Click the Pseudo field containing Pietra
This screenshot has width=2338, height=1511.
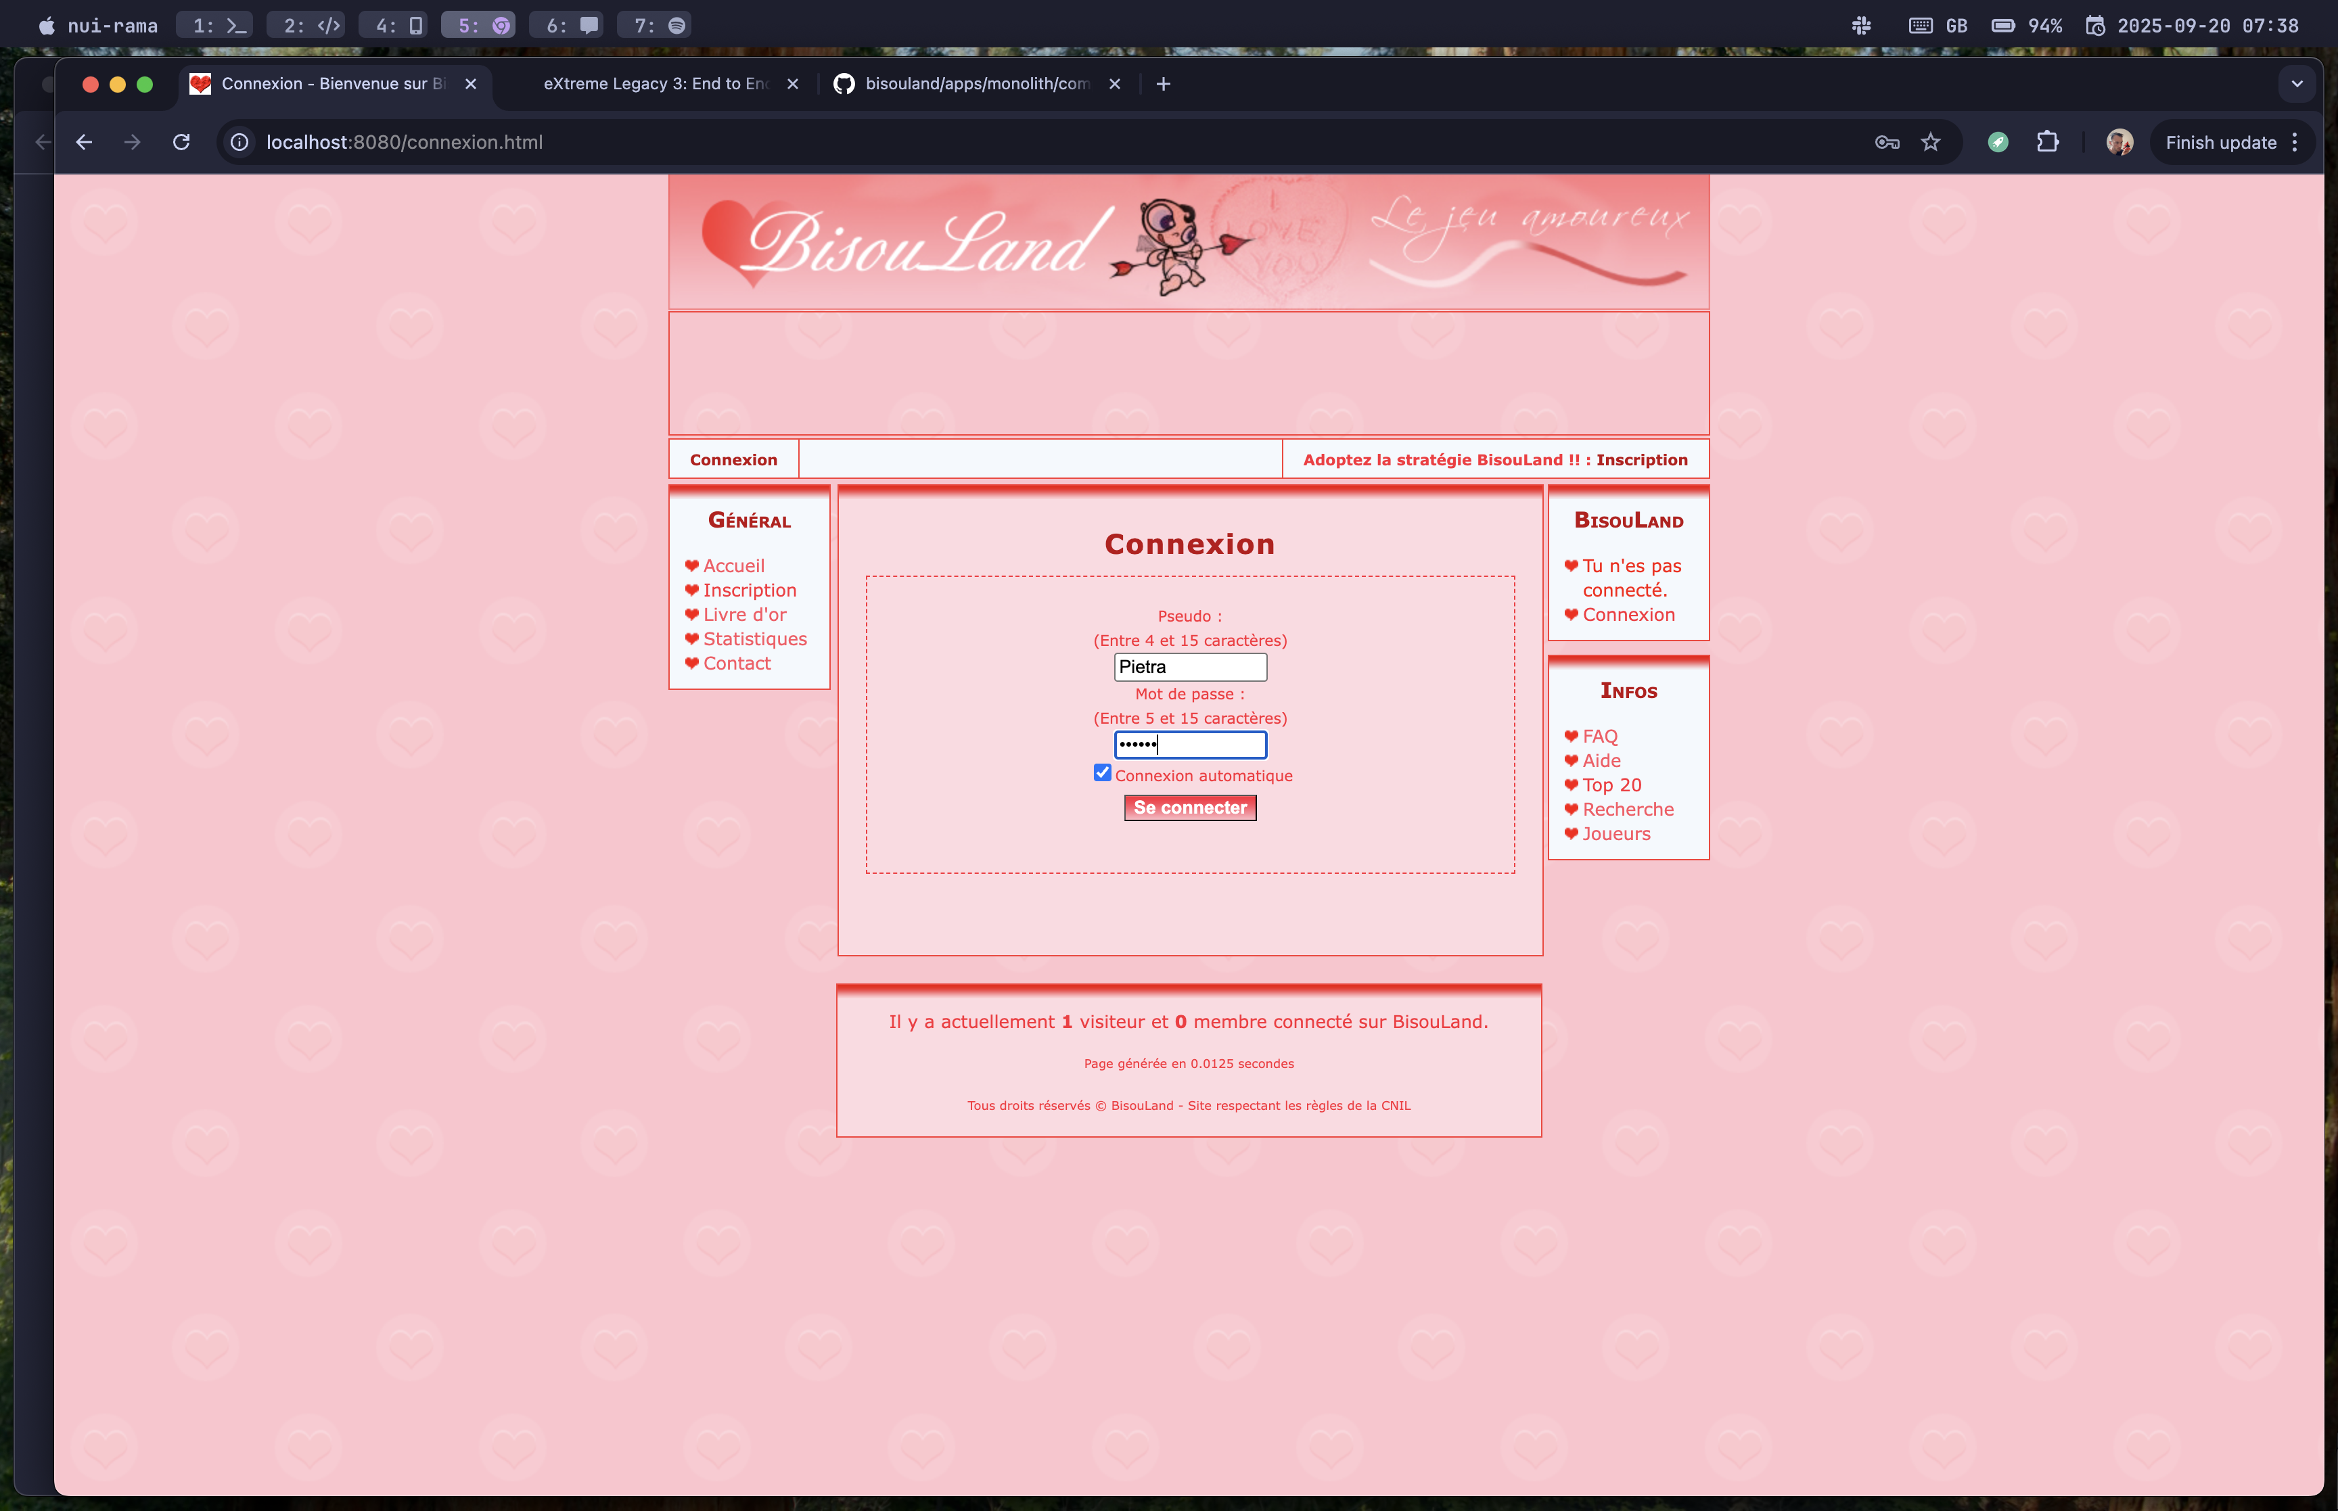tap(1190, 667)
